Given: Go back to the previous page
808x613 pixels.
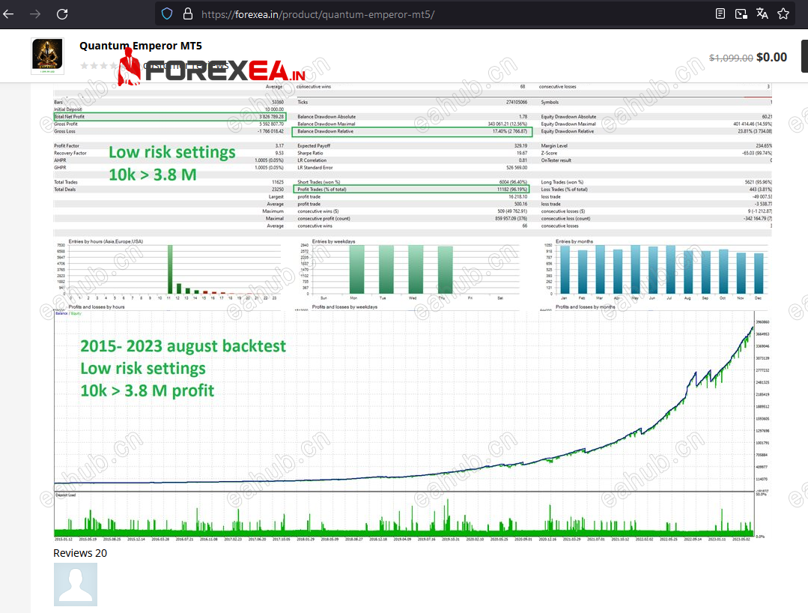Looking at the screenshot, I should 8,14.
